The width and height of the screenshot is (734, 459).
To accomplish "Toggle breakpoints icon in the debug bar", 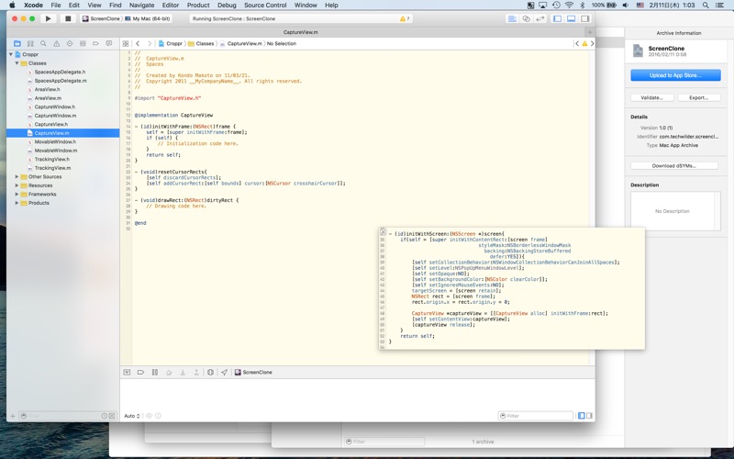I will pyautogui.click(x=140, y=373).
